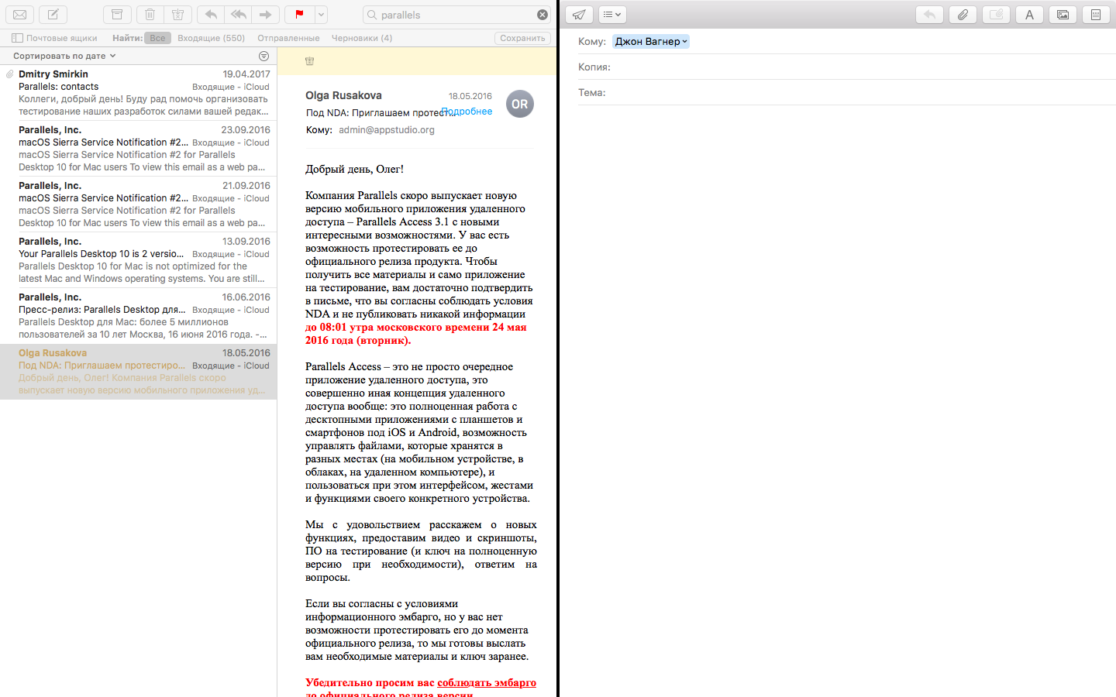The image size is (1116, 697).
Task: Open the photo browser in the compose toolbar
Action: point(1063,15)
